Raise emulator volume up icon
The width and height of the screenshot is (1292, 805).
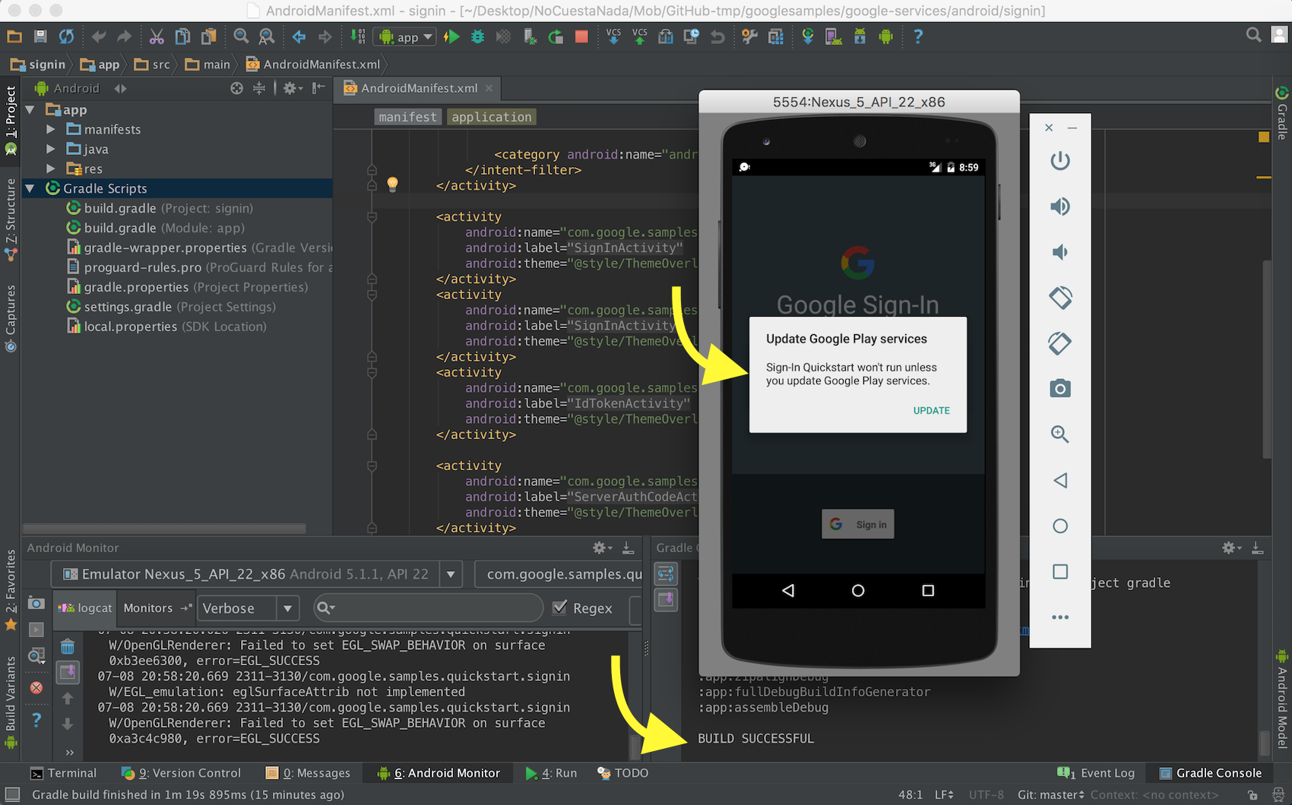[x=1060, y=207]
